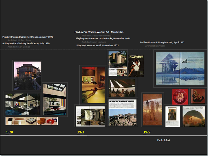Open the sand castle beach house photo
The height and width of the screenshot is (156, 208).
click(x=27, y=76)
